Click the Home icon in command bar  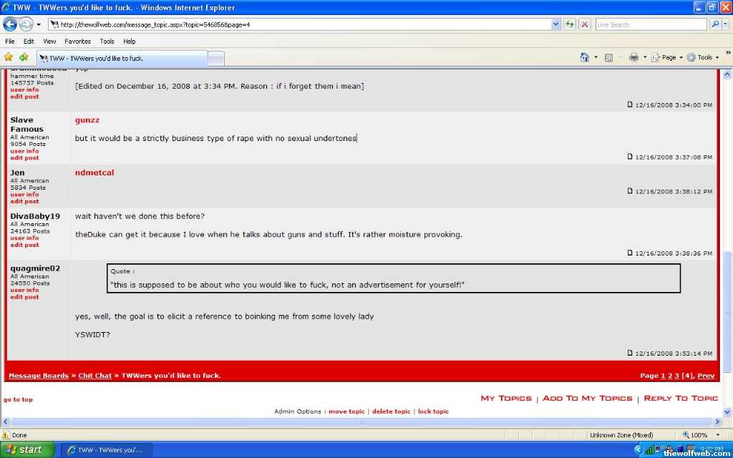point(585,57)
